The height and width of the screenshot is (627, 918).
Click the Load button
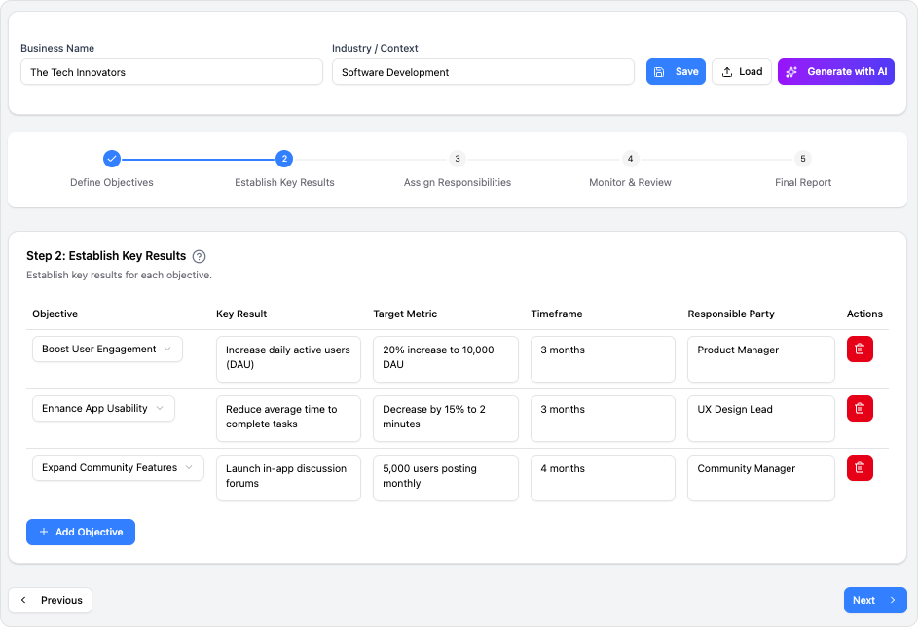(741, 71)
